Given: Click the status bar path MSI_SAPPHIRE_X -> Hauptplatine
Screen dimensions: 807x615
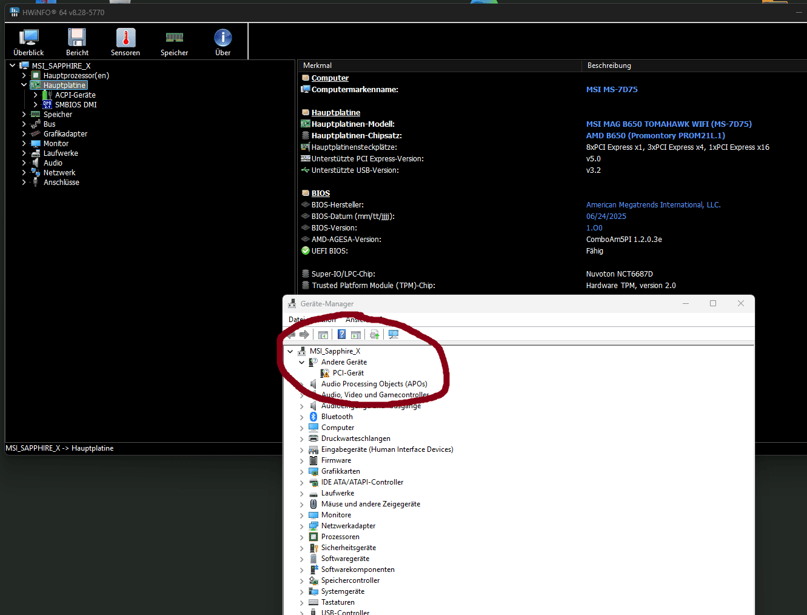Looking at the screenshot, I should 59,448.
